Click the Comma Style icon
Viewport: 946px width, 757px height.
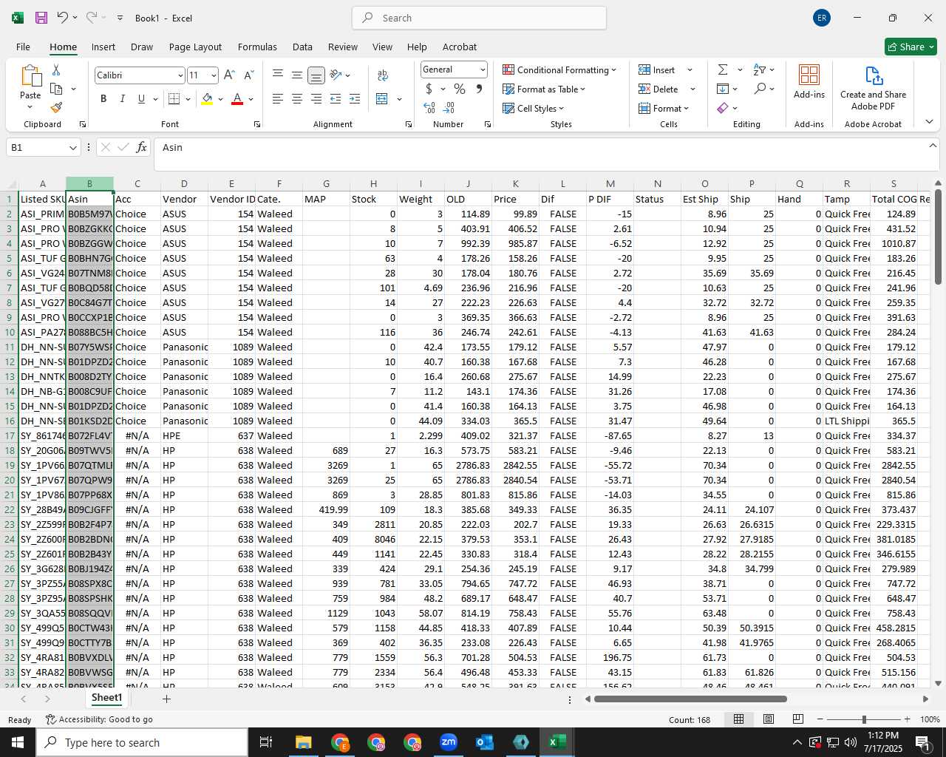pos(479,89)
